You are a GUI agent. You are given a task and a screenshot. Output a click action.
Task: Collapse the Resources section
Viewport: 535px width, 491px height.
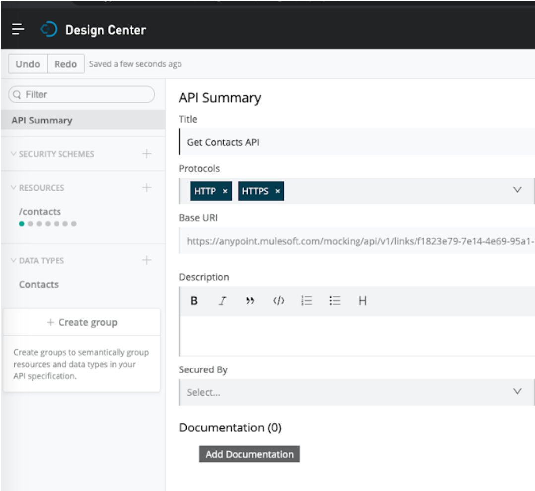[x=14, y=188]
